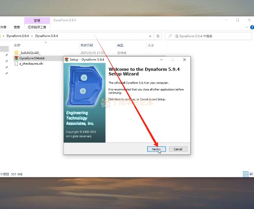Viewport: 254px width, 209px height.
Task: Close the Setup - Dynaform 5.9.4 dialog
Action: click(x=184, y=60)
